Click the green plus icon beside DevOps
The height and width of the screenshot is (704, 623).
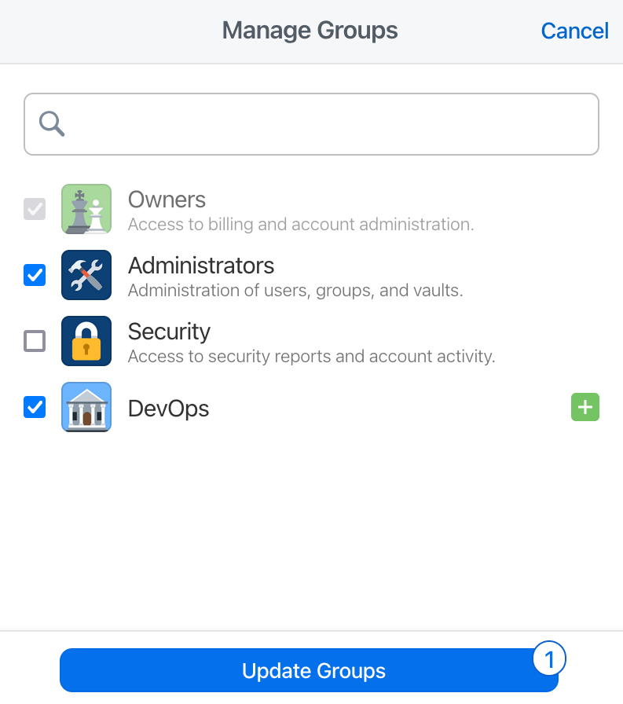click(x=585, y=407)
